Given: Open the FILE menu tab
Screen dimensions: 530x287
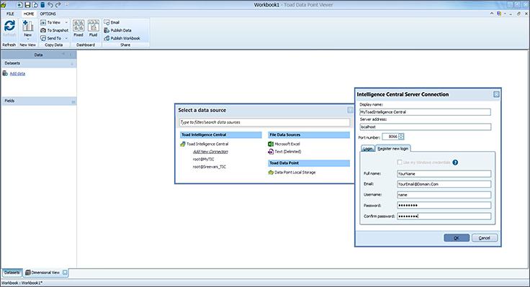Looking at the screenshot, I should (x=10, y=14).
